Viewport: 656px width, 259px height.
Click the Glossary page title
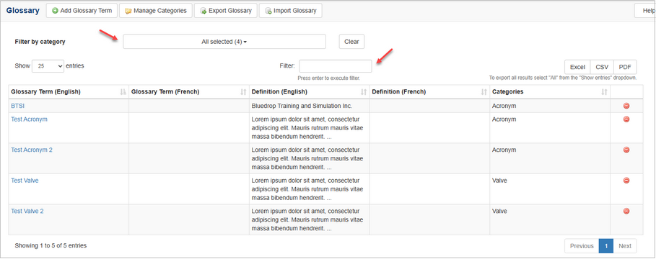[x=23, y=10]
